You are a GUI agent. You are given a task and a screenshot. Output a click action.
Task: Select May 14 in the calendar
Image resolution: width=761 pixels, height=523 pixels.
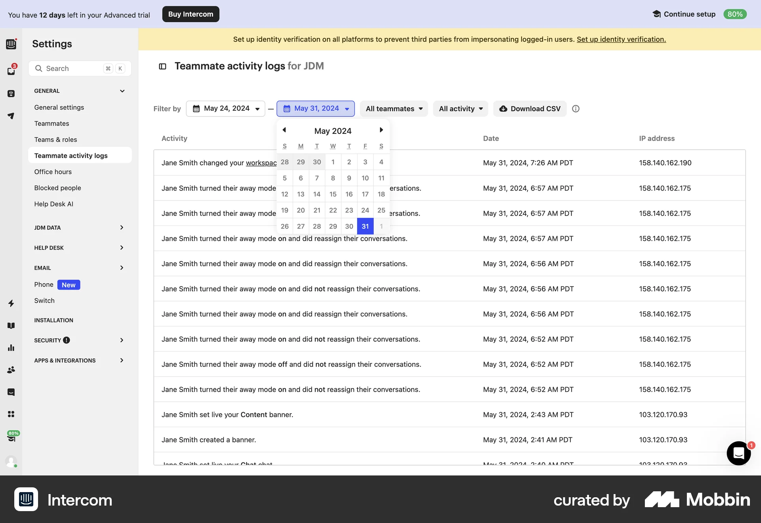tap(316, 194)
